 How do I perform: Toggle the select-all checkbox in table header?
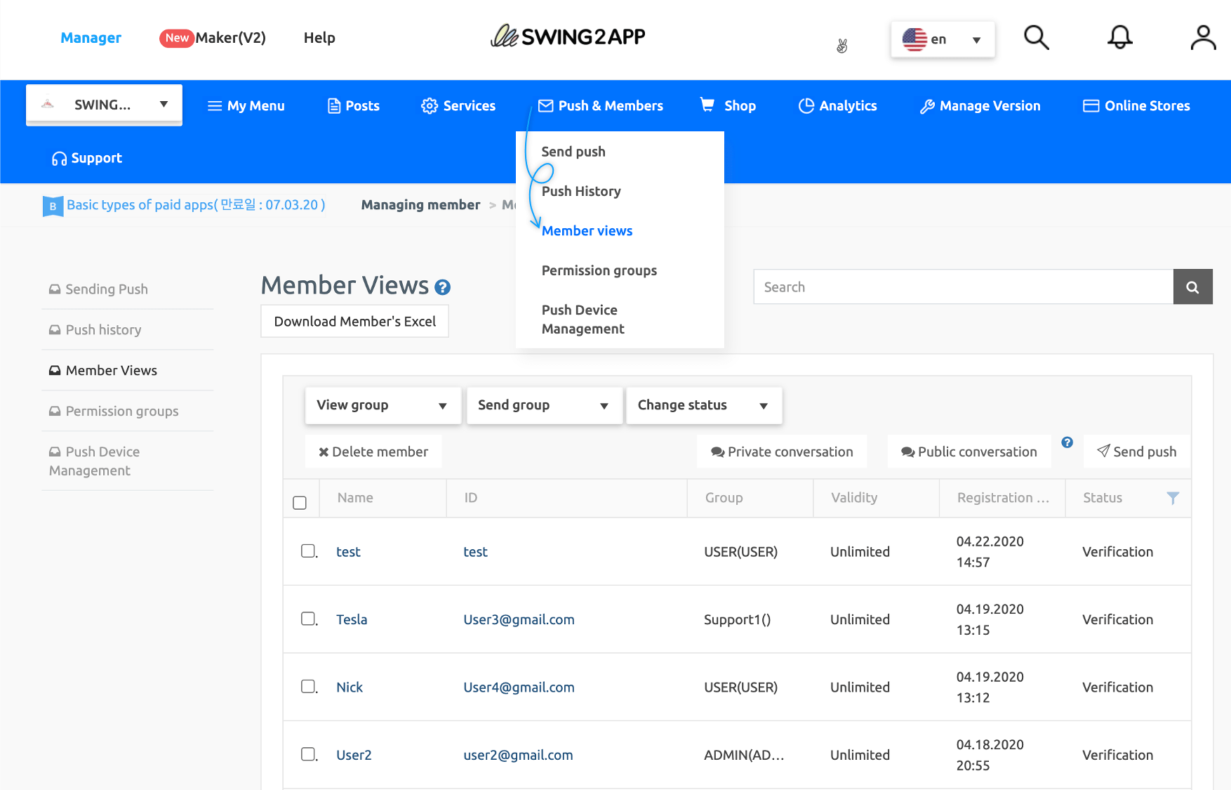(x=300, y=503)
